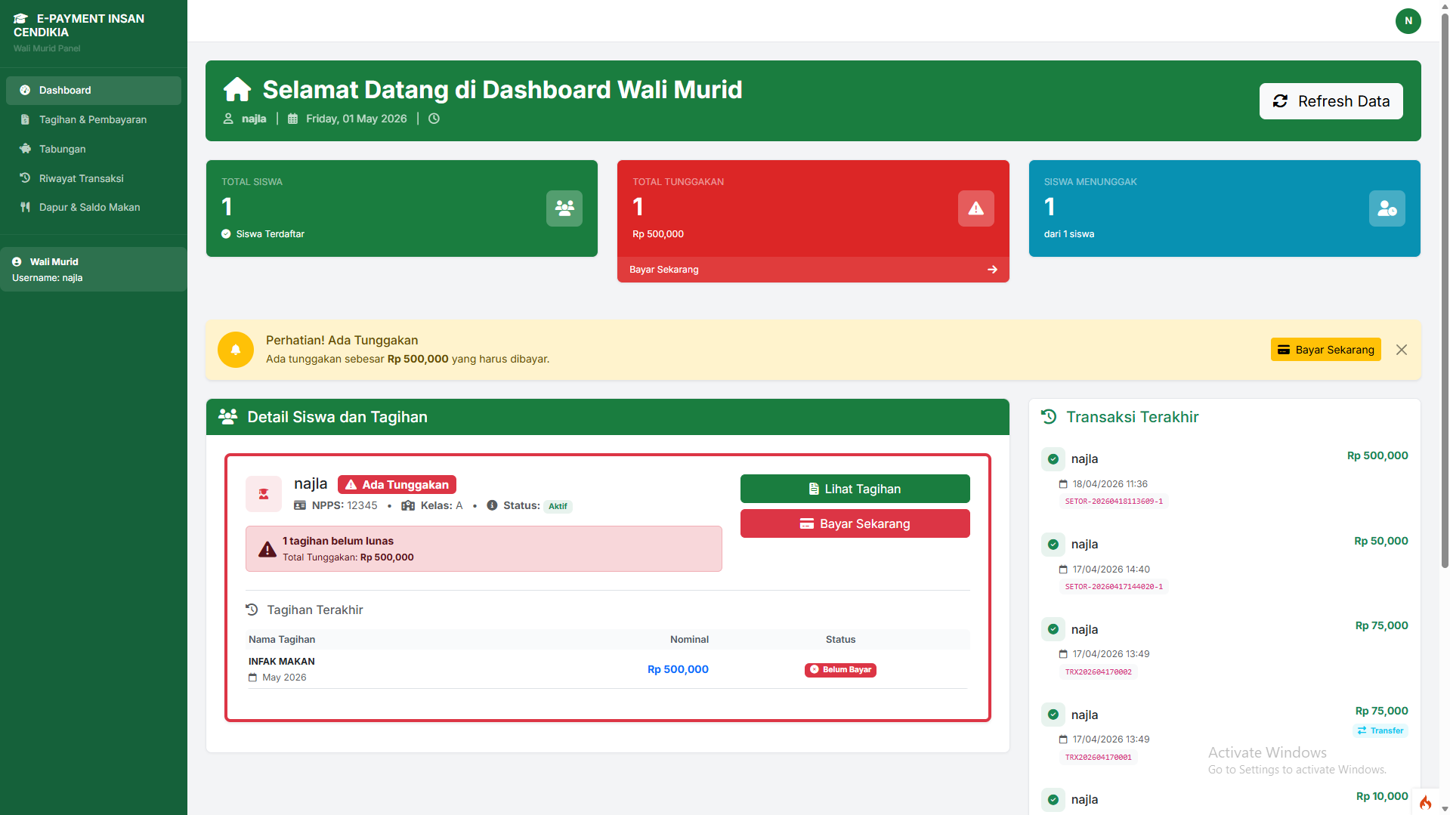The height and width of the screenshot is (815, 1450).
Task: Click the Nama Tagihan column header
Action: [x=282, y=640]
